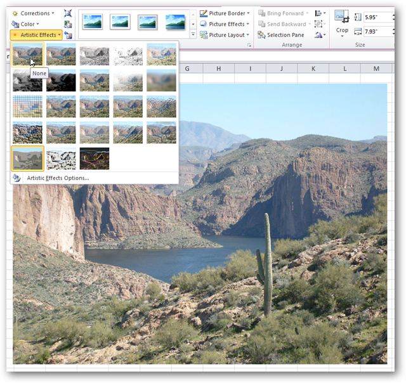Open Artistic Effects Options...
Screen dimensions: 406x383
coord(95,178)
